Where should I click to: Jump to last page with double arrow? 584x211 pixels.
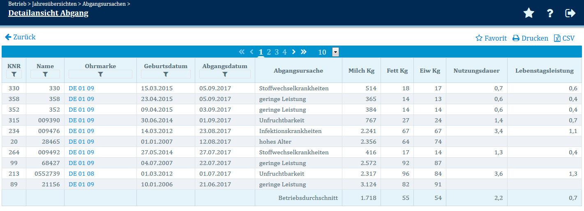[x=304, y=52]
